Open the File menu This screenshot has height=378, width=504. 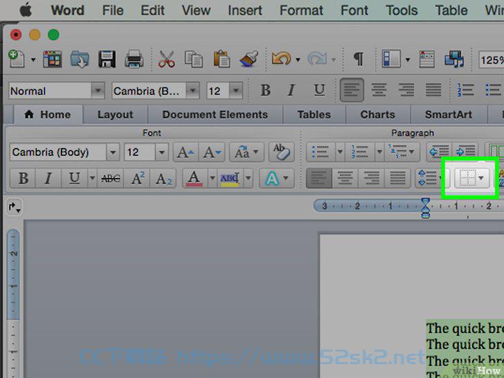pos(113,10)
